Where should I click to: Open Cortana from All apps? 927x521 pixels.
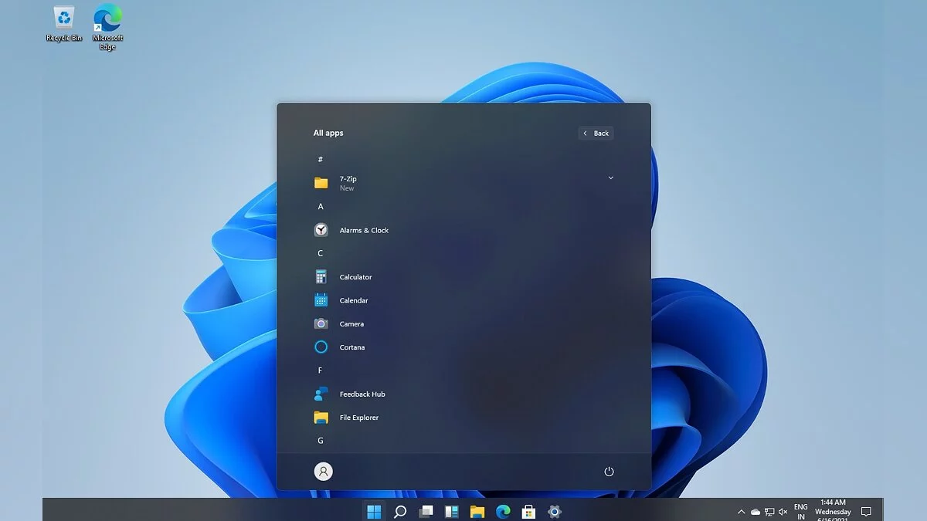[351, 347]
